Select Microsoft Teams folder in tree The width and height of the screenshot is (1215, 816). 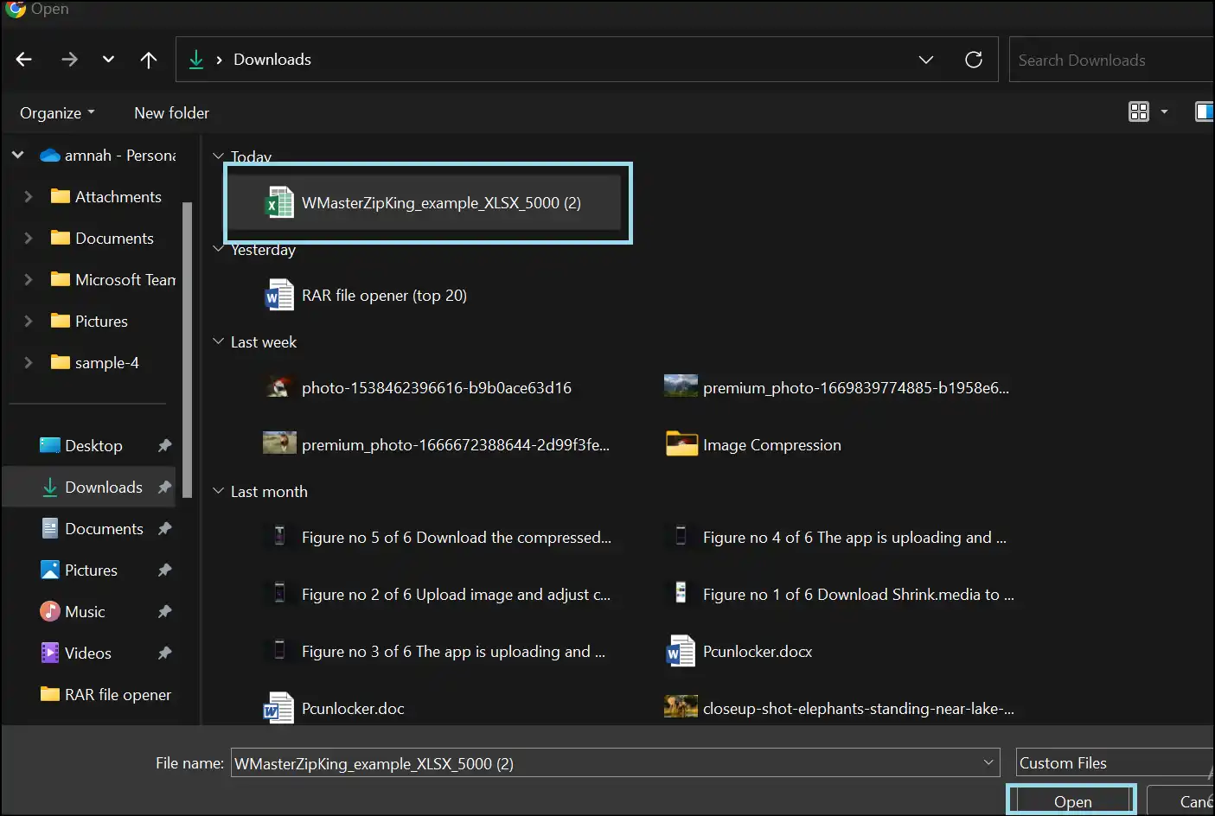113,280
